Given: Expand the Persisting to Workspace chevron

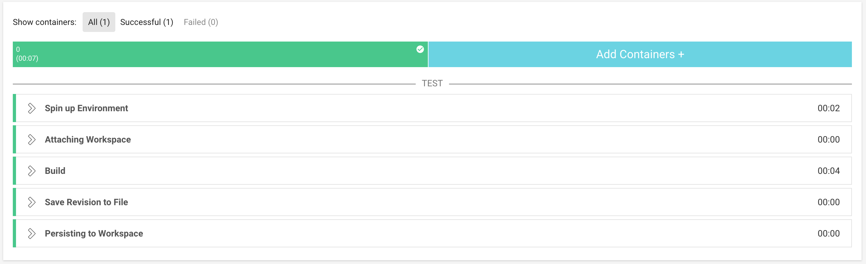Looking at the screenshot, I should pos(32,233).
